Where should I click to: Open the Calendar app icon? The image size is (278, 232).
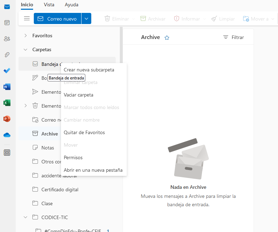(7, 23)
